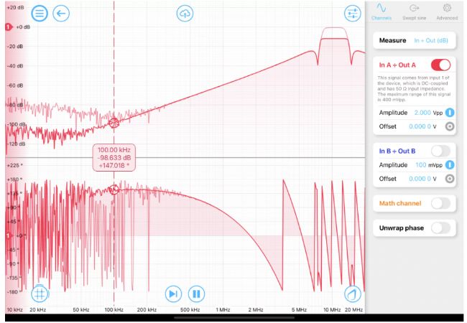Click the grid cursor icon
Image resolution: width=467 pixels, height=323 pixels.
coord(40,294)
